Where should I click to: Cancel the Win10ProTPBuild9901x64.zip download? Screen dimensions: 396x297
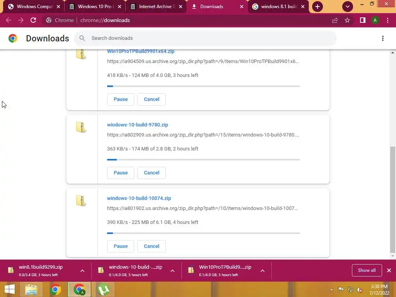click(x=152, y=99)
